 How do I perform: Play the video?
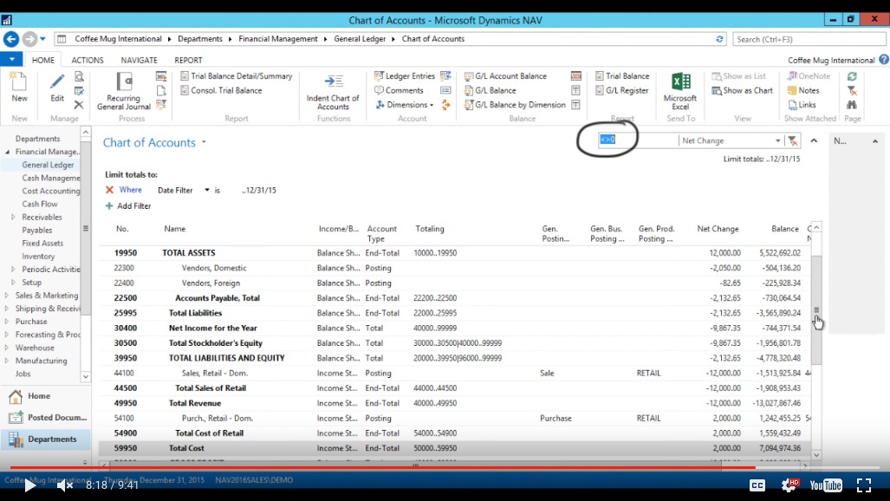(x=30, y=485)
